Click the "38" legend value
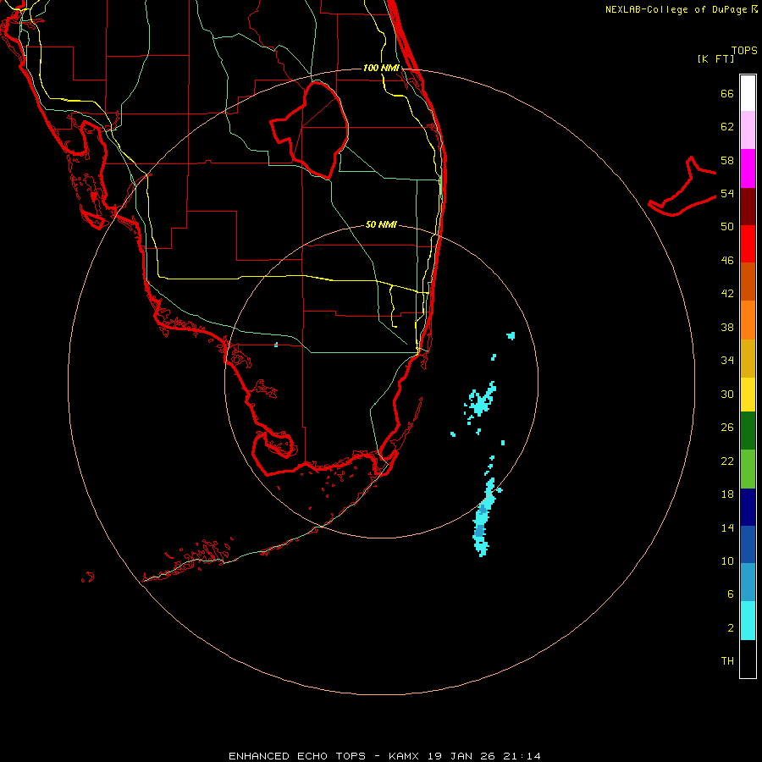The height and width of the screenshot is (762, 762). (x=727, y=327)
